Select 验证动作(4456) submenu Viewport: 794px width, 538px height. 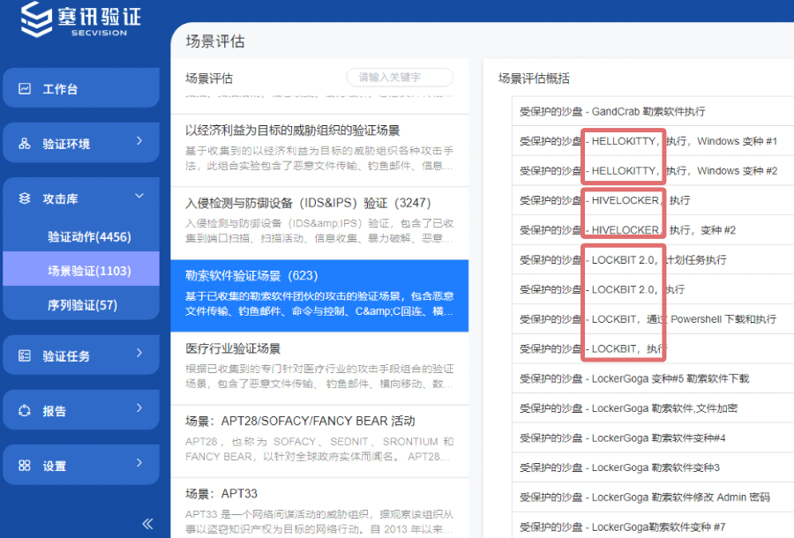[x=81, y=236]
